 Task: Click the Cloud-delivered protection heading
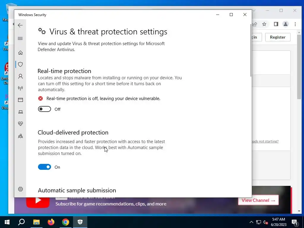73,132
